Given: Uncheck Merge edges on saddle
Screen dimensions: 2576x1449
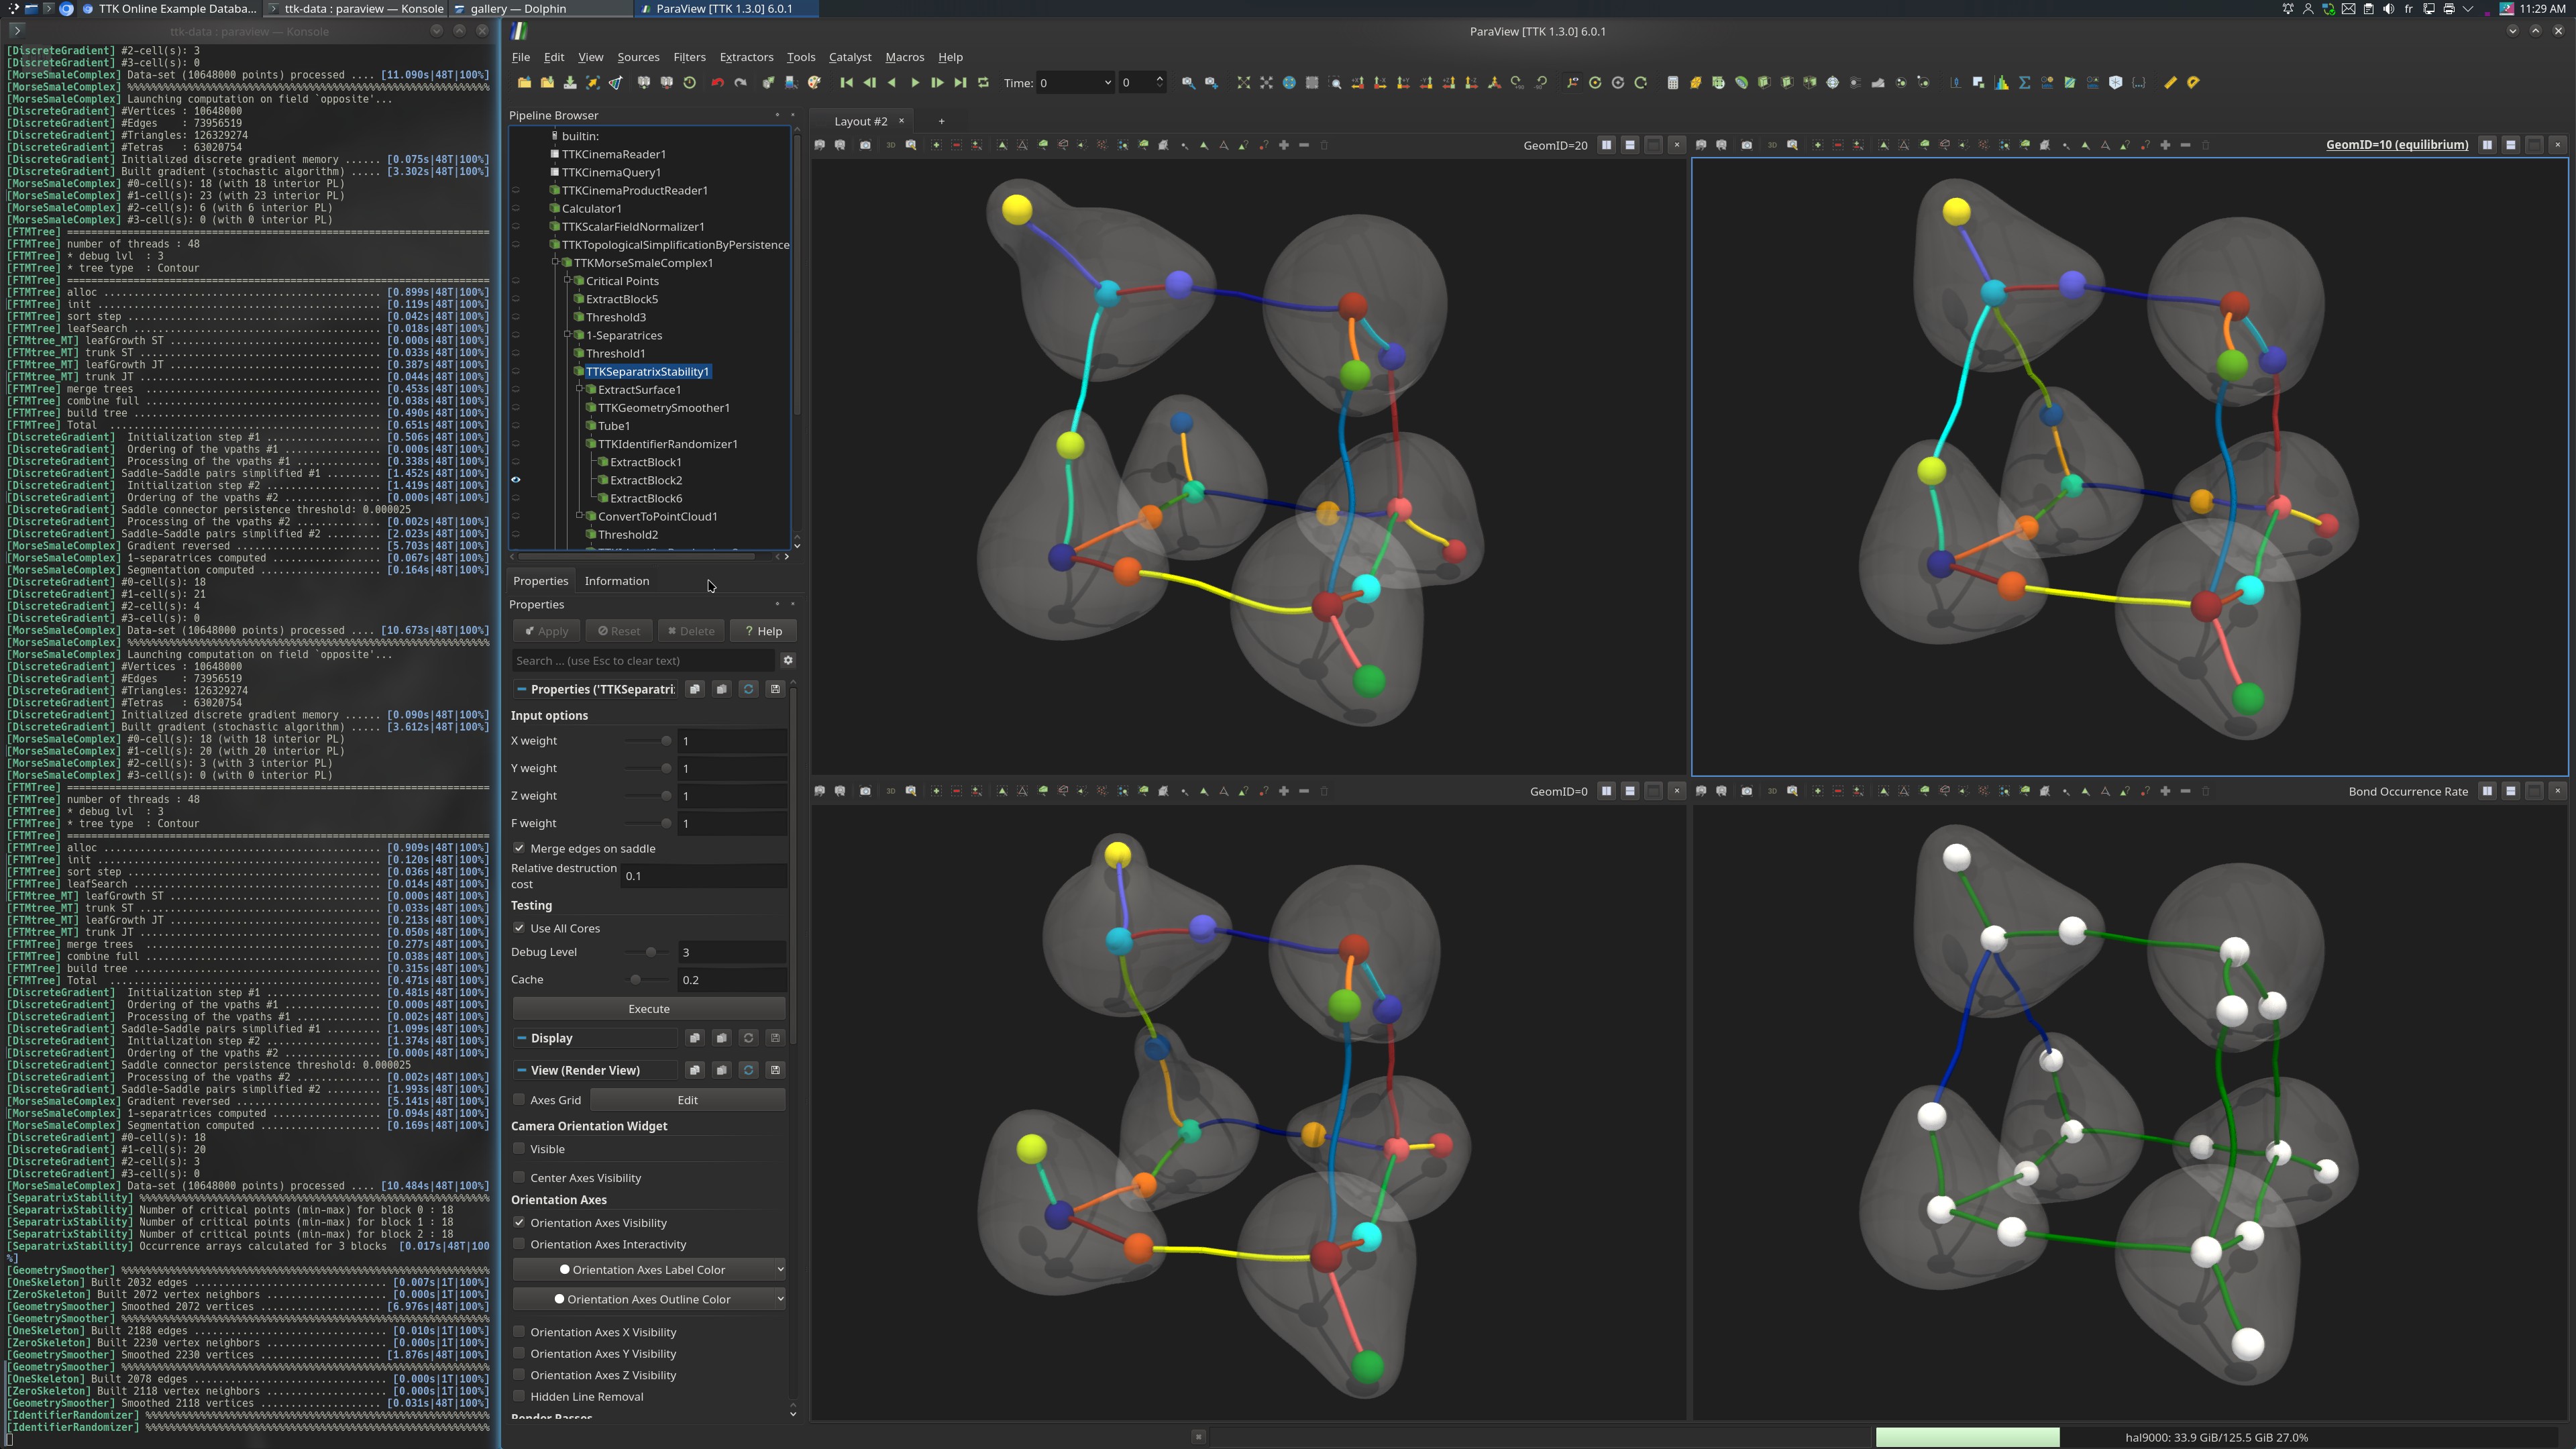Looking at the screenshot, I should (x=519, y=848).
